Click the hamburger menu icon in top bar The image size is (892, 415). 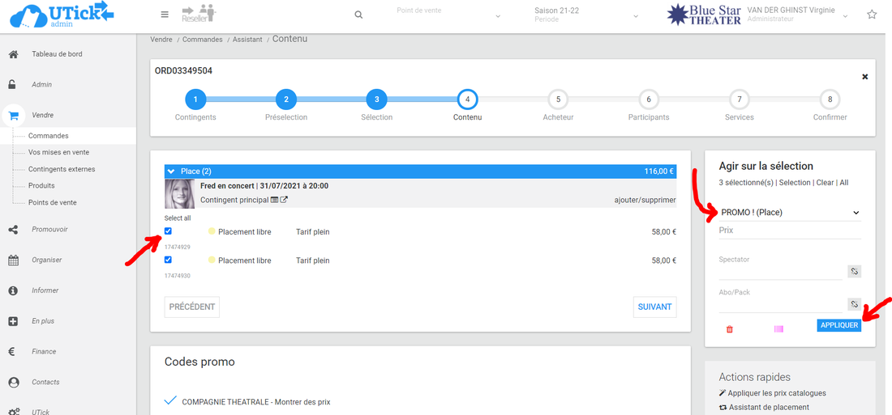pyautogui.click(x=165, y=15)
